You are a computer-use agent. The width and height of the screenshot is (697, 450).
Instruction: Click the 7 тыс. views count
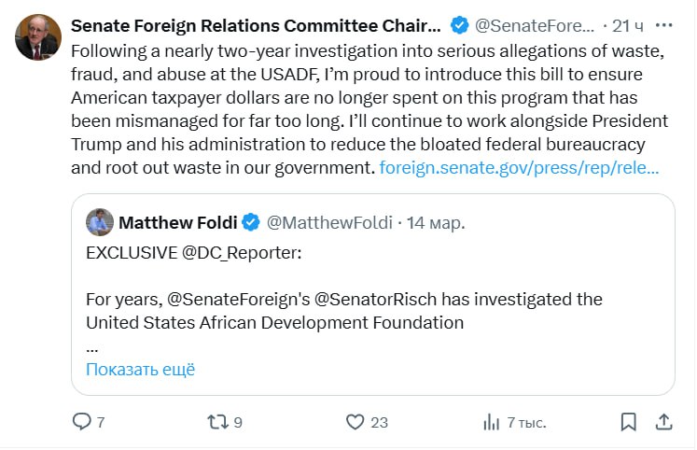point(526,422)
